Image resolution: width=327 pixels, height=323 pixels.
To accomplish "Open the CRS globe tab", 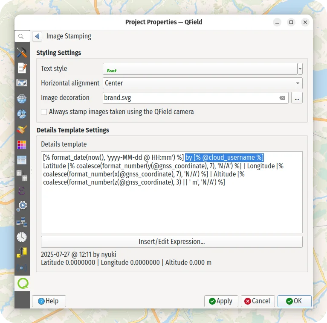I will tap(22, 99).
